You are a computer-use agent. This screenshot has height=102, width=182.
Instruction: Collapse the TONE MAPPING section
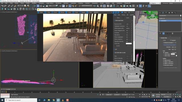(119, 21)
